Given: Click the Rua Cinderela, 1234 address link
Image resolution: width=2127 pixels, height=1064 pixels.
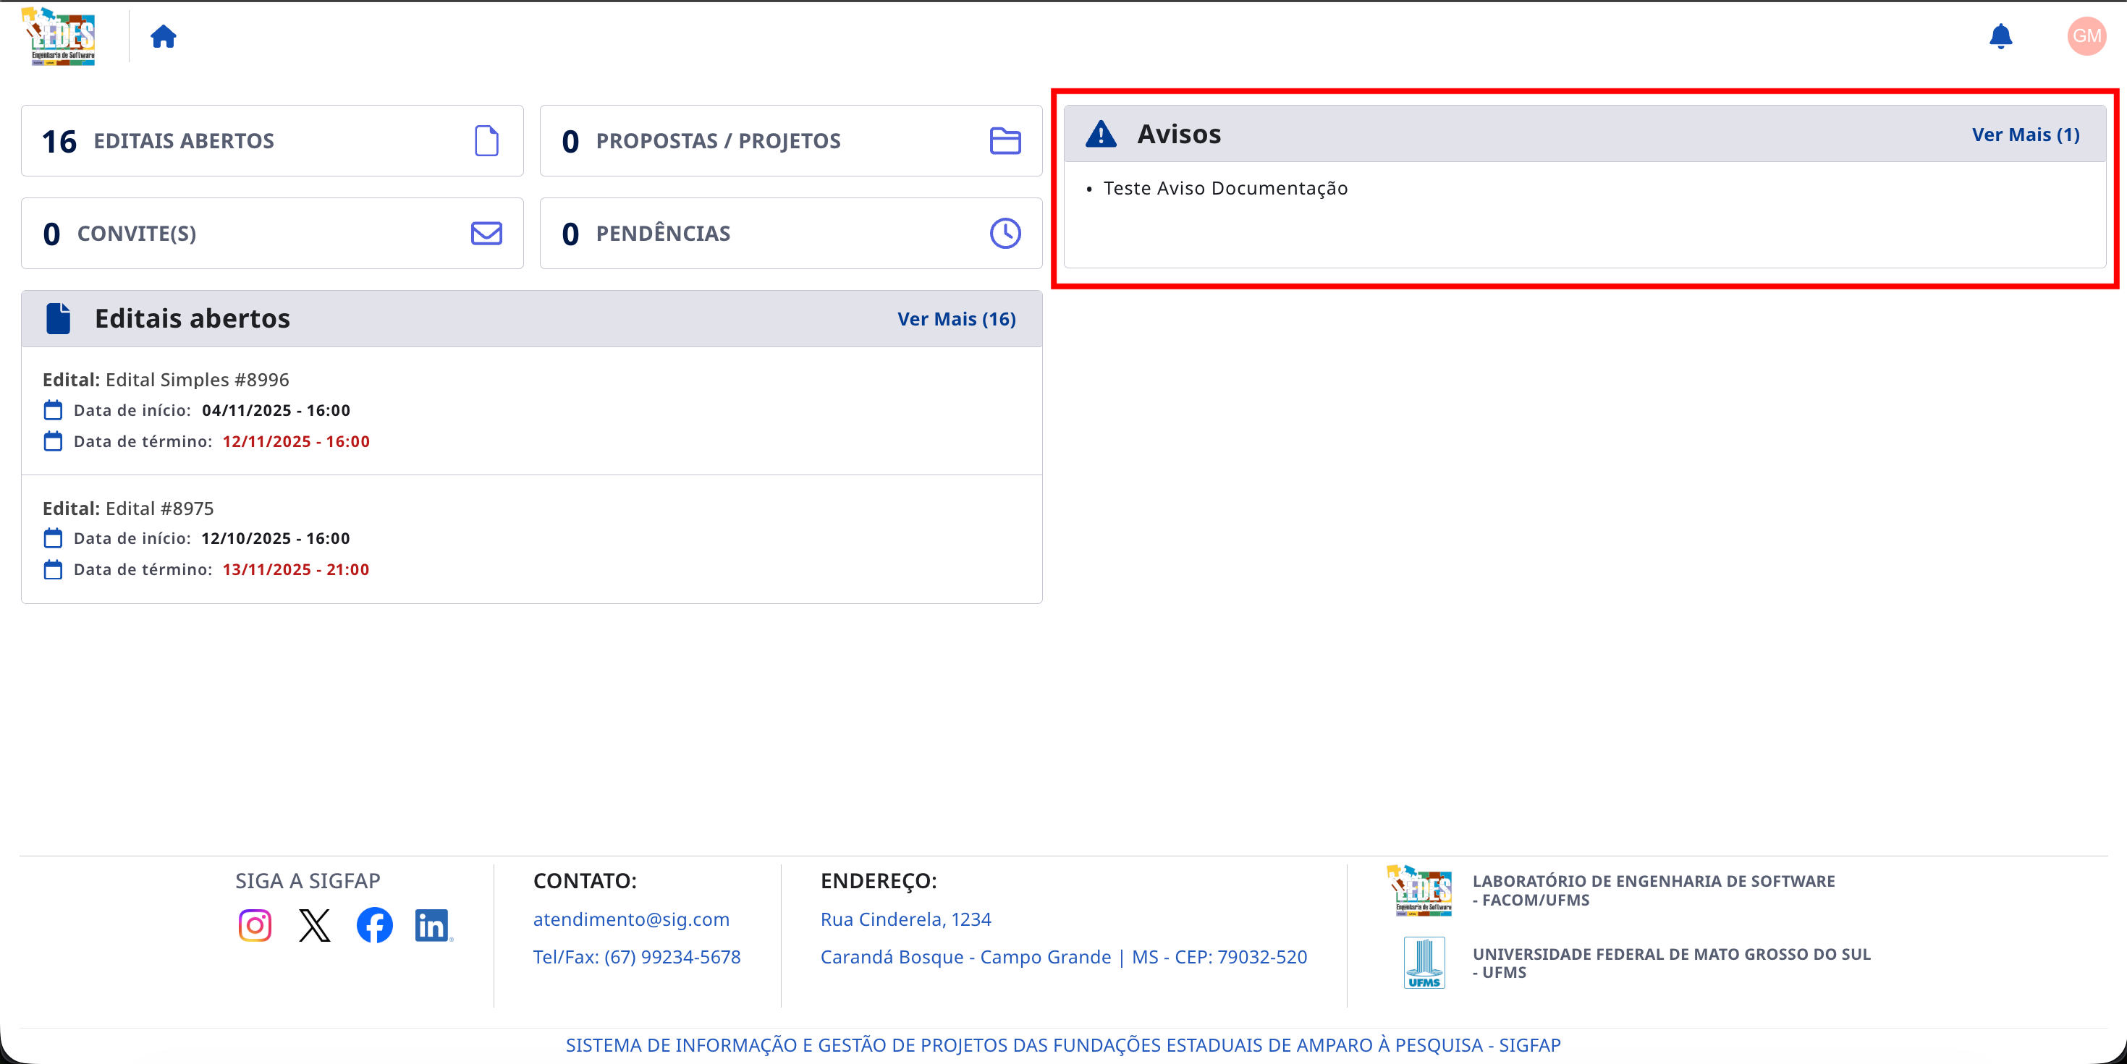Looking at the screenshot, I should pyautogui.click(x=905, y=919).
